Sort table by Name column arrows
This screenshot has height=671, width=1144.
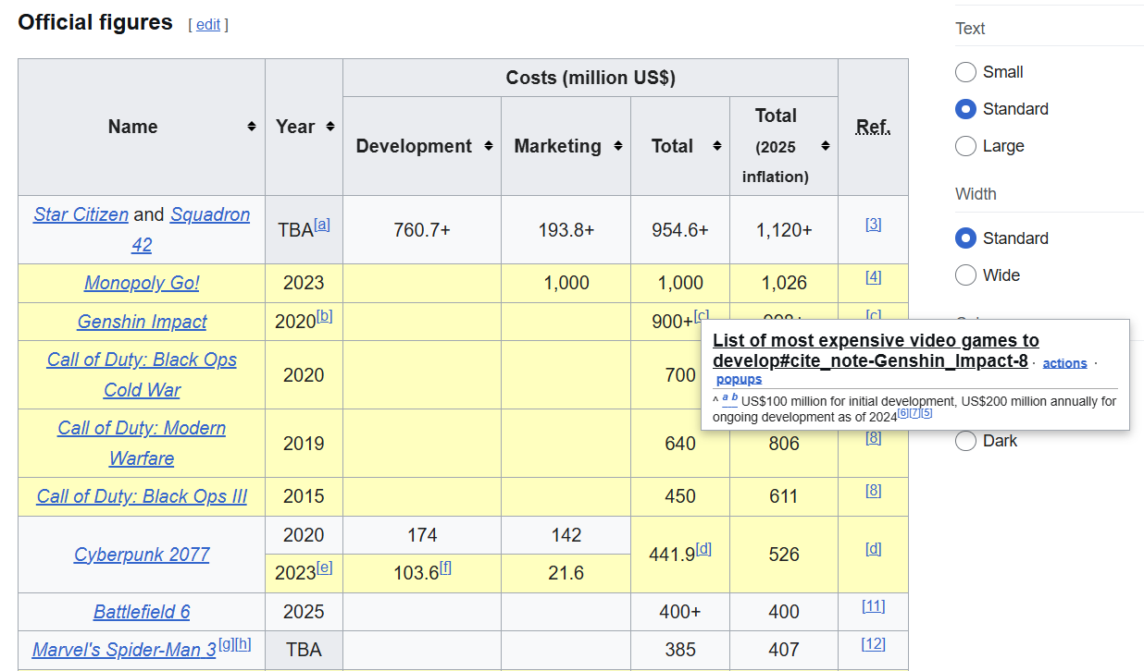tap(252, 127)
